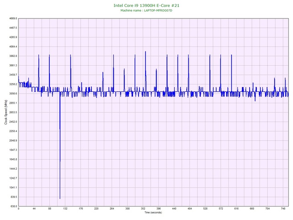
Task: Click x-axis tick label 528
Action: point(205,209)
